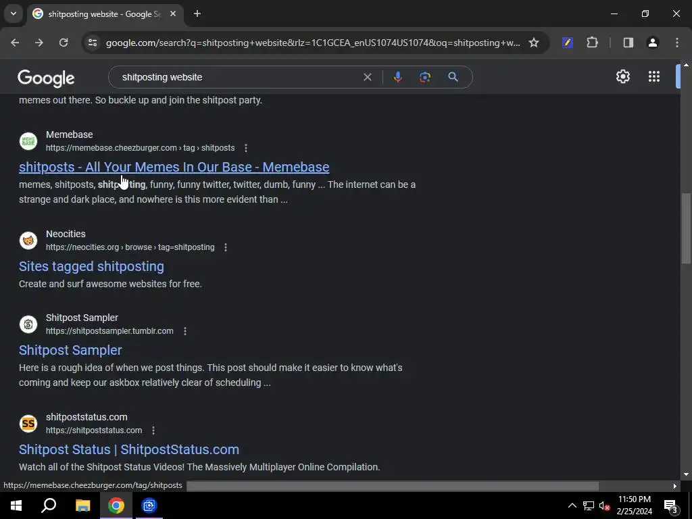Open more options for Memebase result
This screenshot has width=692, height=519.
coord(246,148)
